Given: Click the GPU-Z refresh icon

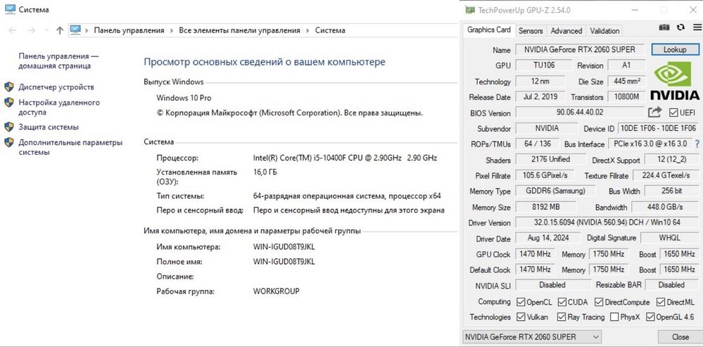Looking at the screenshot, I should click(680, 27).
